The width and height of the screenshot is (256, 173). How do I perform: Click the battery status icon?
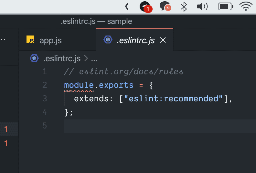pyautogui.click(x=226, y=6)
